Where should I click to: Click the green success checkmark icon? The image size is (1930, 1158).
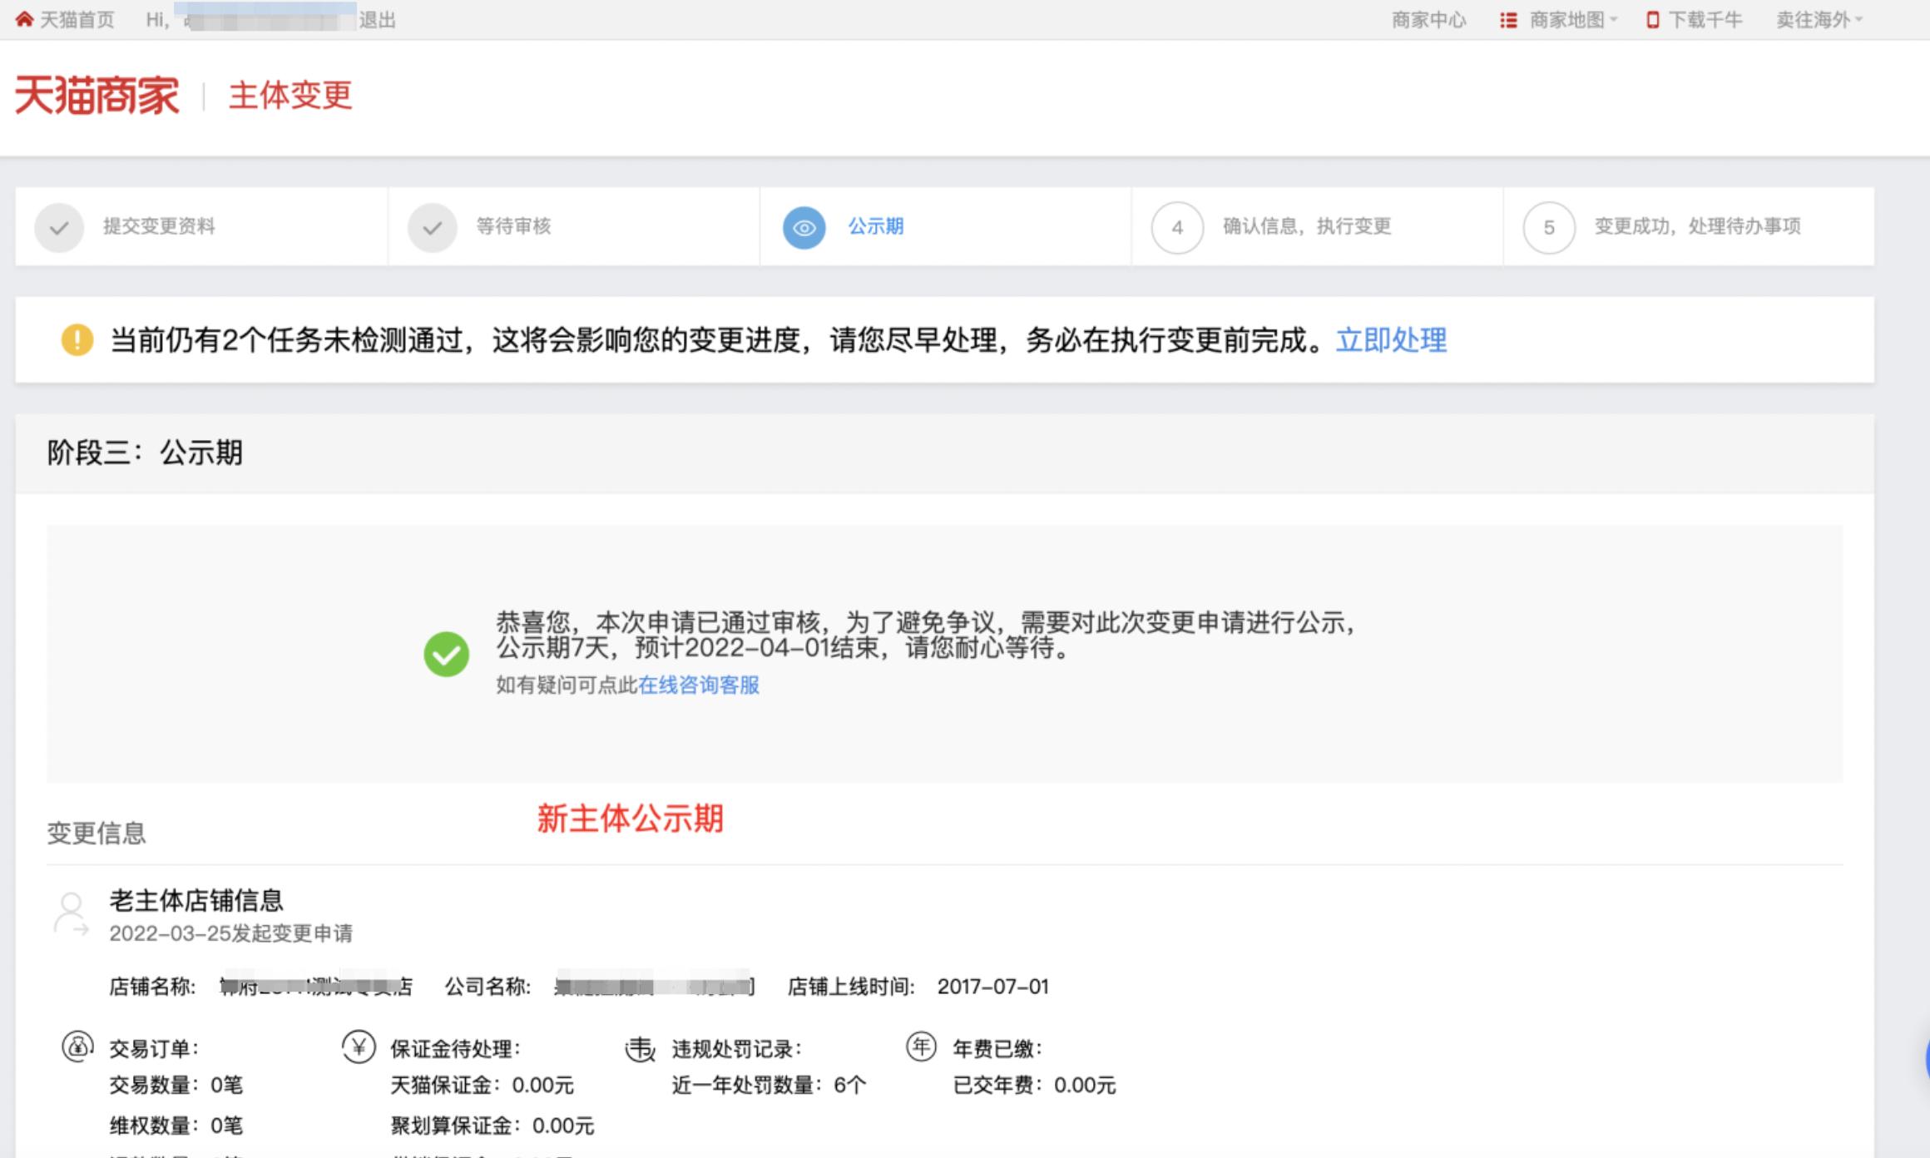click(x=447, y=653)
